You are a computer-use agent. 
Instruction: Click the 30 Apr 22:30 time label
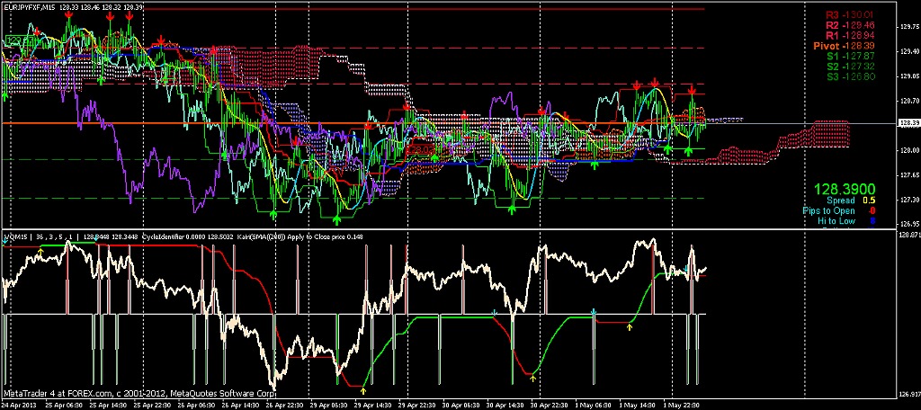point(551,406)
